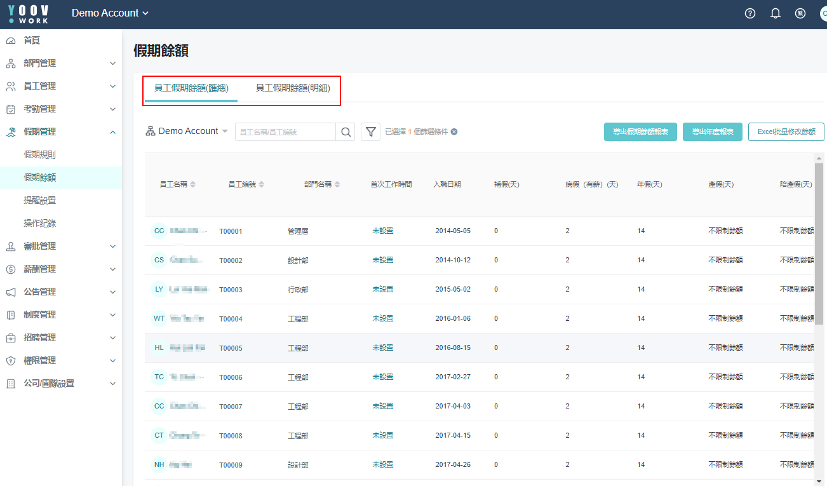Open the notifications bell

[x=776, y=13]
